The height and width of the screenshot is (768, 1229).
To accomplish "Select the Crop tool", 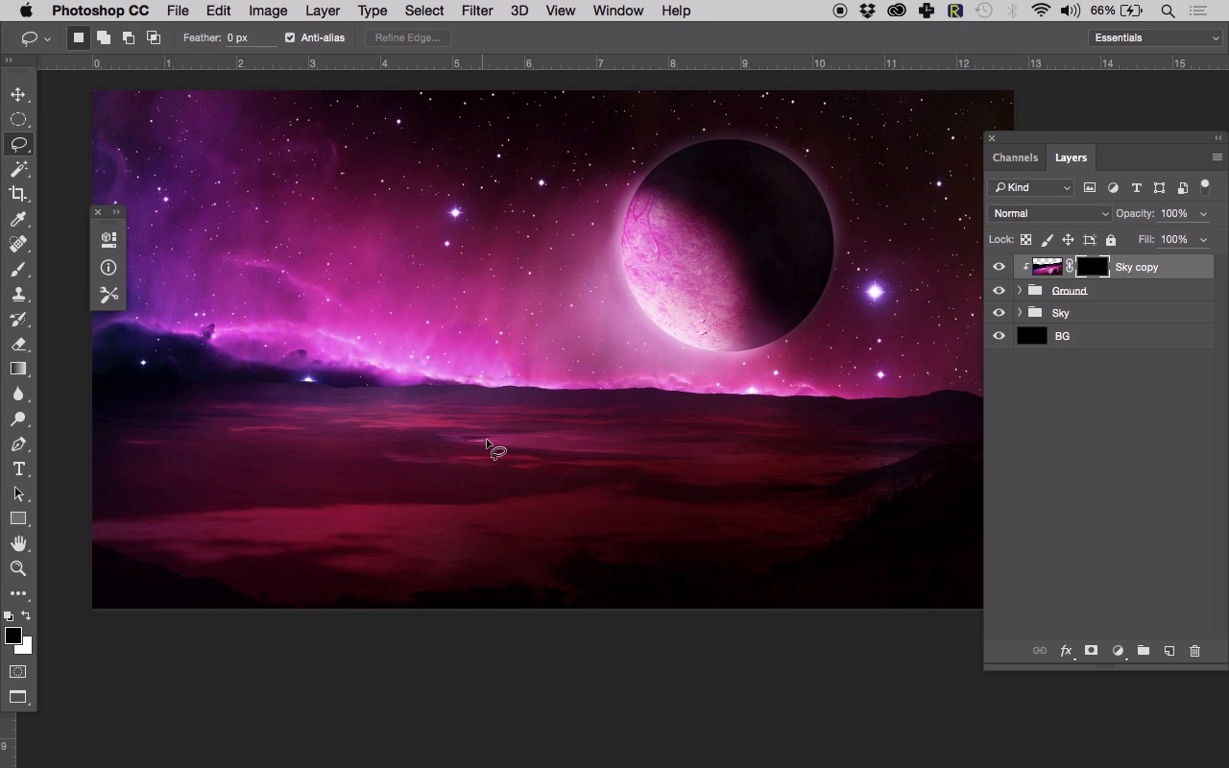I will coord(18,195).
